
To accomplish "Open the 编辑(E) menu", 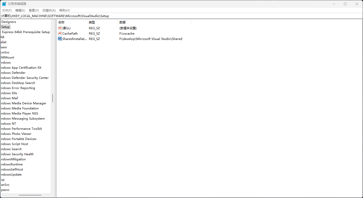I will point(20,10).
